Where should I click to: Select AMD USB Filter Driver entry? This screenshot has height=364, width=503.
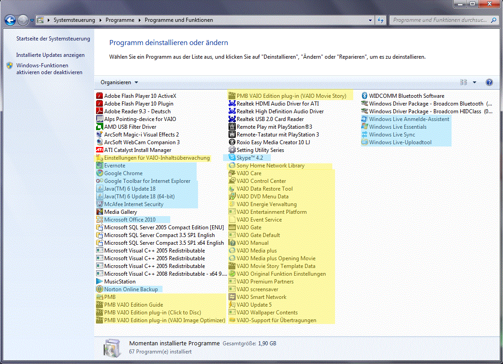pyautogui.click(x=127, y=127)
